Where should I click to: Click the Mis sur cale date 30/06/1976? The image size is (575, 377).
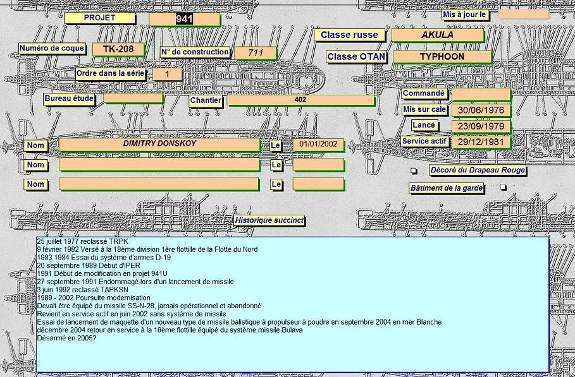pyautogui.click(x=481, y=111)
